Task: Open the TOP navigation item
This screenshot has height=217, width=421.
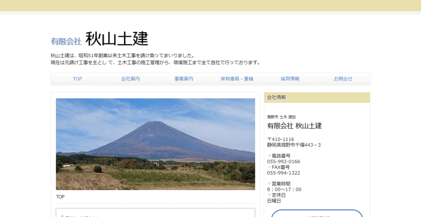Action: coord(77,79)
